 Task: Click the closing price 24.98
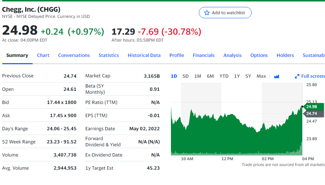[x=20, y=30]
